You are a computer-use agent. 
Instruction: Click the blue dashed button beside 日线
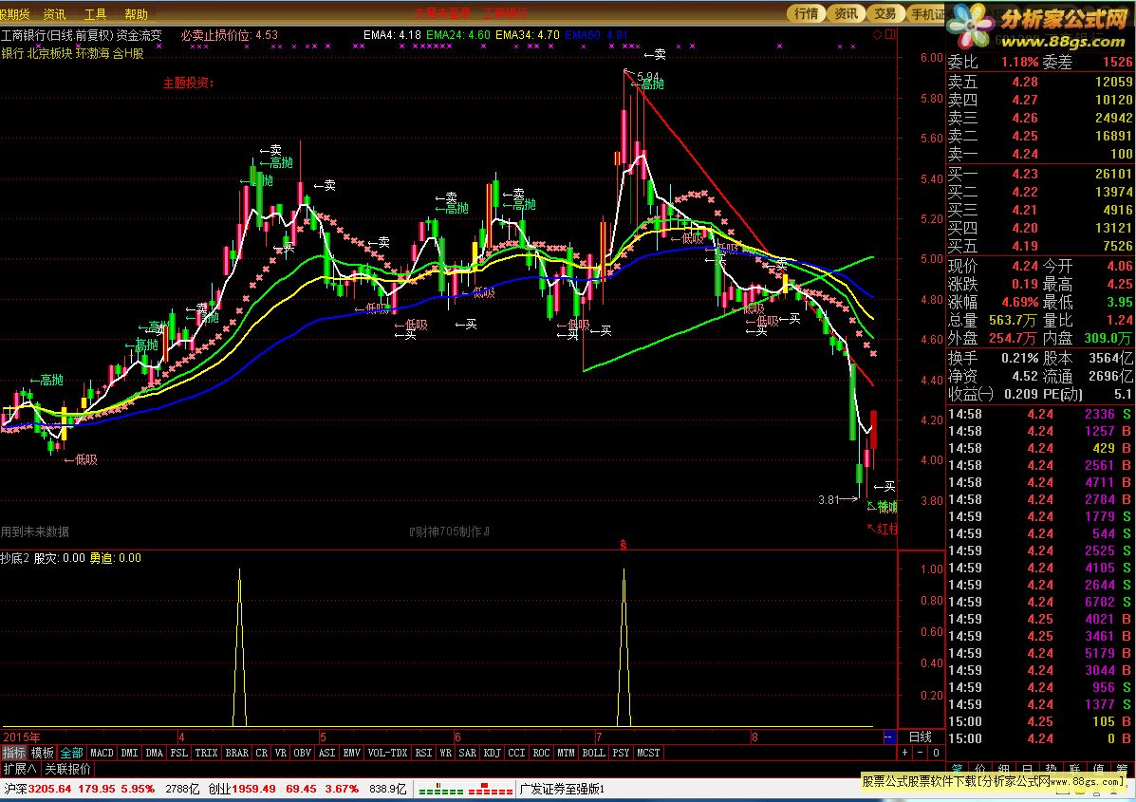click(x=889, y=737)
